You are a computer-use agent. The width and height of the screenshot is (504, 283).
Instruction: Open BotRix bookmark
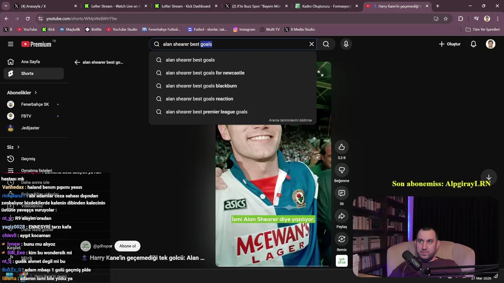pyautogui.click(x=93, y=29)
